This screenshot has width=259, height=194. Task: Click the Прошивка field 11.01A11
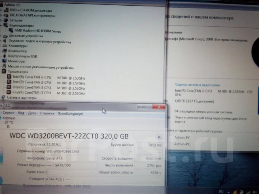coord(72,145)
